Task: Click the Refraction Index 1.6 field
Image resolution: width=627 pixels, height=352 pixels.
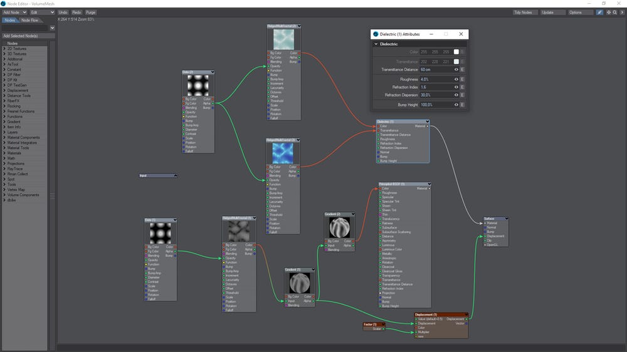Action: 436,87
